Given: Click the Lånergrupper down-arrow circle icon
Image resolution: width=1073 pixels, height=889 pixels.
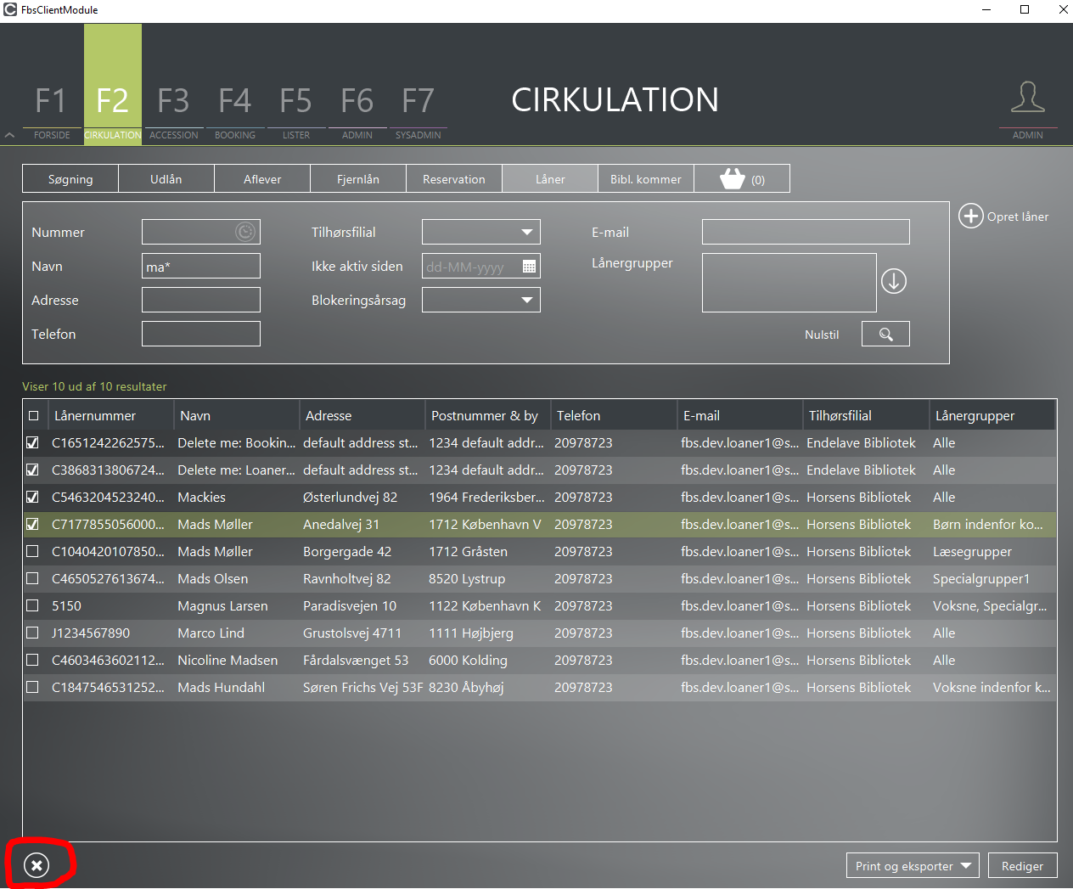Looking at the screenshot, I should tap(893, 281).
